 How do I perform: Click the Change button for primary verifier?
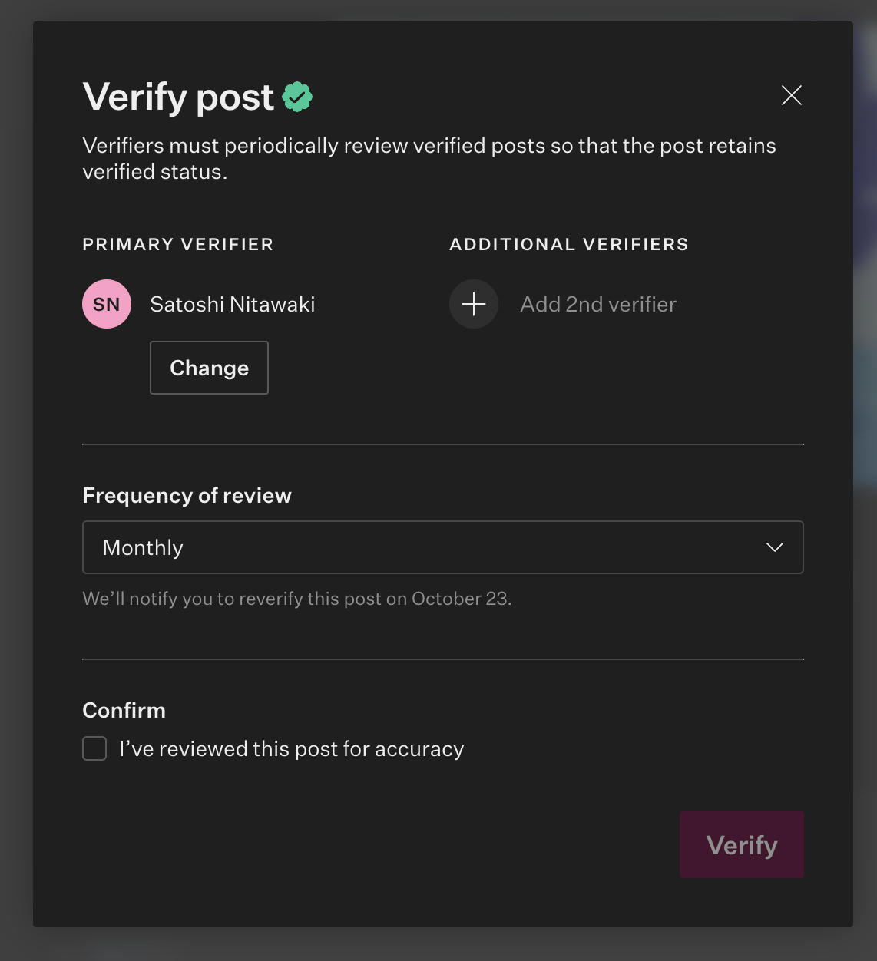pyautogui.click(x=209, y=368)
